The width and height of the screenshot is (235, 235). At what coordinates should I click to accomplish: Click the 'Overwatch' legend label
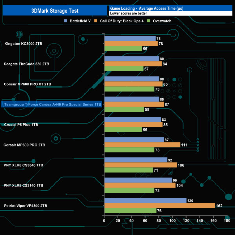pyautogui.click(x=162, y=21)
